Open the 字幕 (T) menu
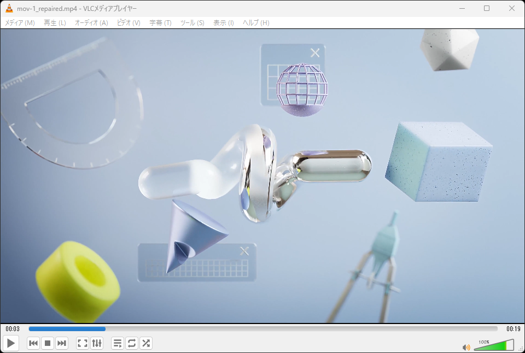Screen dimensions: 525x353 tap(160, 23)
